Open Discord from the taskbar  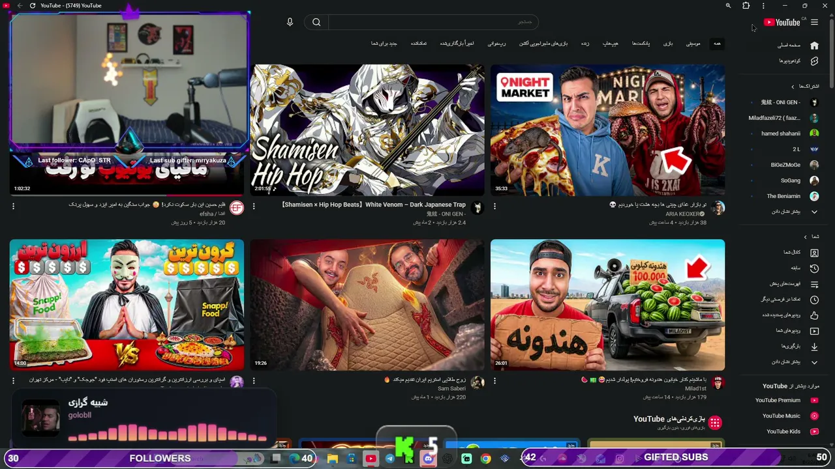click(x=428, y=459)
